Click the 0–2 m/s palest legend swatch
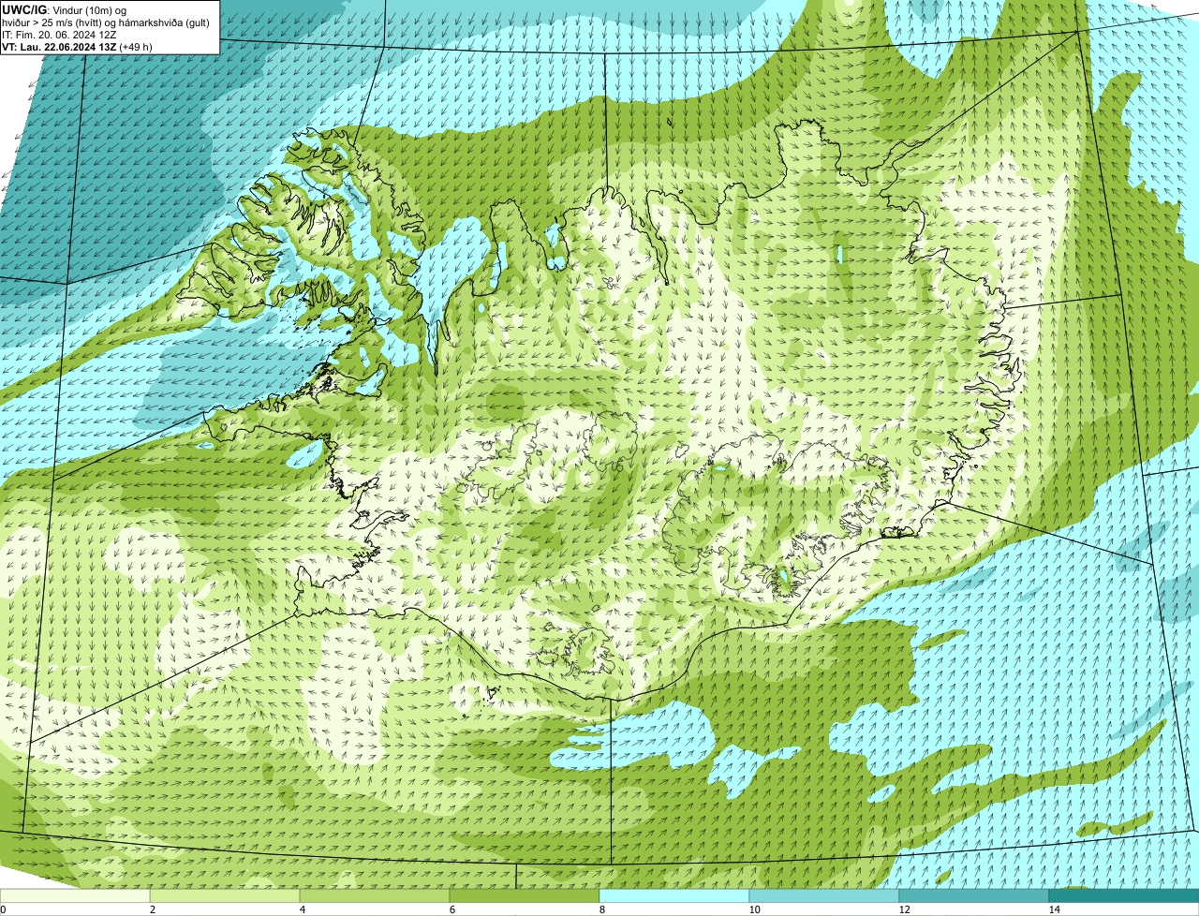 click(x=75, y=895)
